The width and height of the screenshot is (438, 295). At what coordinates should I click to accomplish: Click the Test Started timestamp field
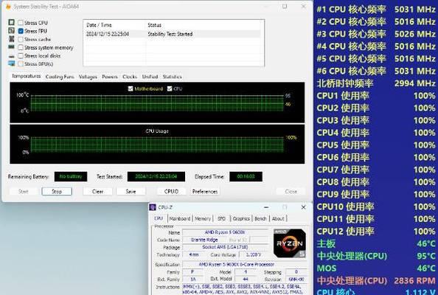click(x=156, y=176)
